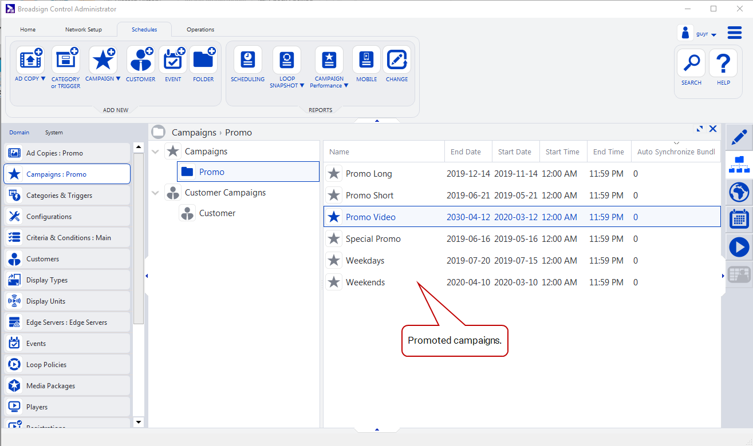Click the add Customer icon

(140, 60)
